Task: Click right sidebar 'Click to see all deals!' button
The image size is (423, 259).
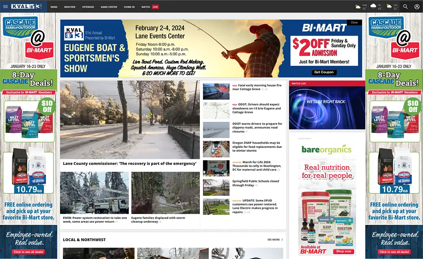Action: (394, 252)
